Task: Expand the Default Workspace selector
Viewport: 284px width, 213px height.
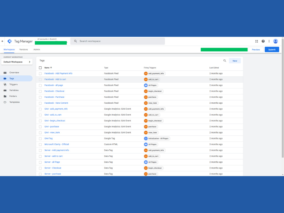Action: 17,62
